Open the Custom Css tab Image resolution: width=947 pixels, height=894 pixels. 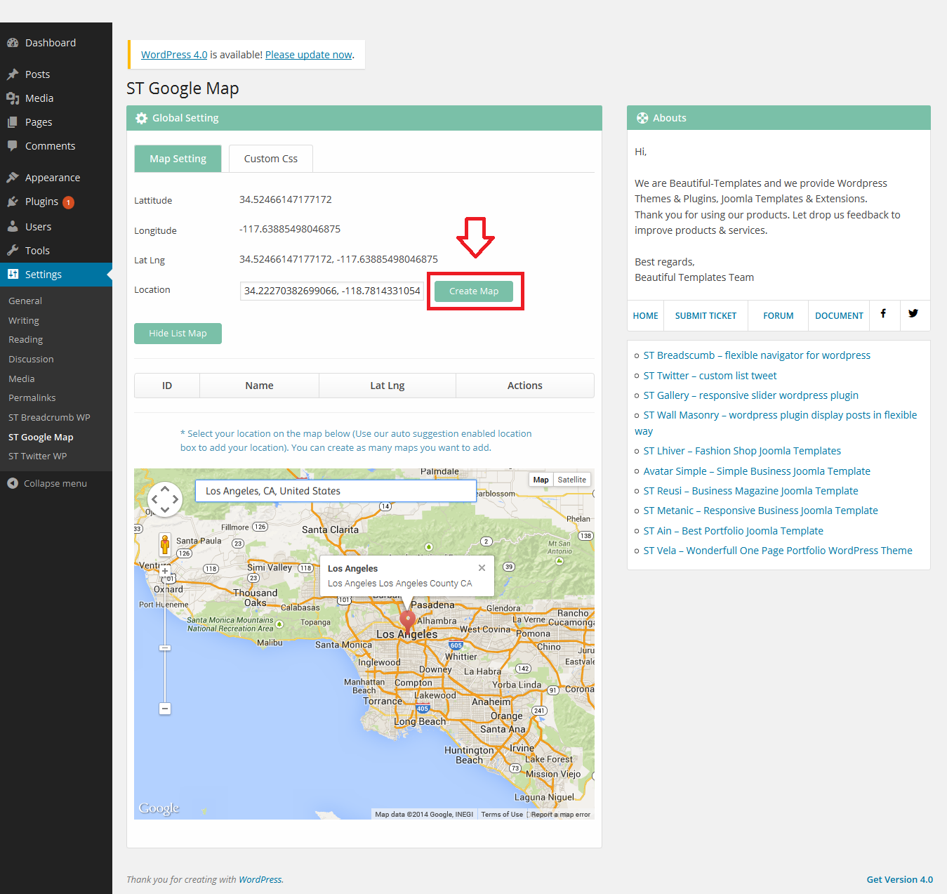(271, 159)
